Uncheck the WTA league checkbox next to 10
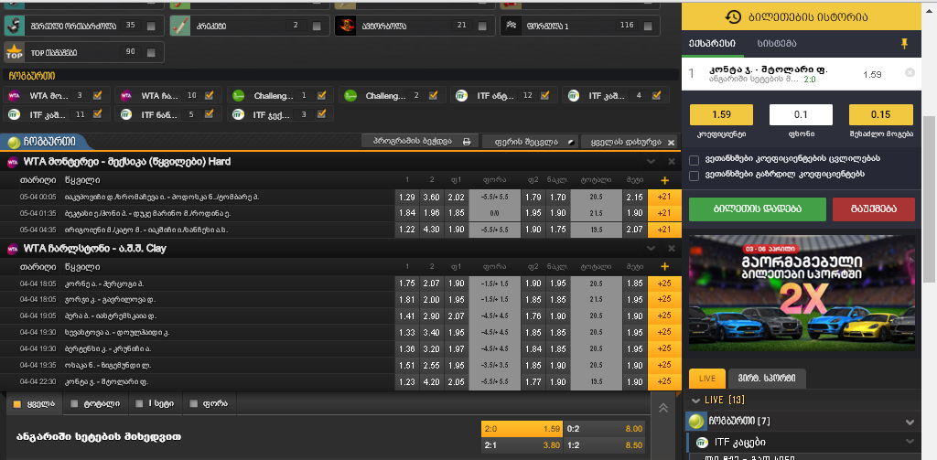Screen dimensions: 937x460 click(x=210, y=95)
